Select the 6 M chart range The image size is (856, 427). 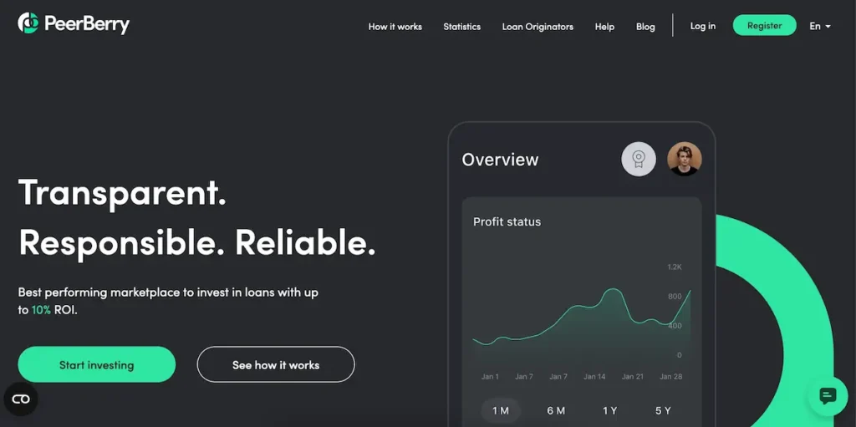(x=556, y=410)
